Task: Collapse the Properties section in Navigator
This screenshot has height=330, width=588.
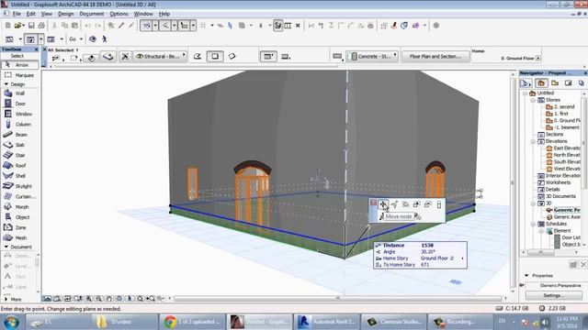Action: pyautogui.click(x=526, y=275)
